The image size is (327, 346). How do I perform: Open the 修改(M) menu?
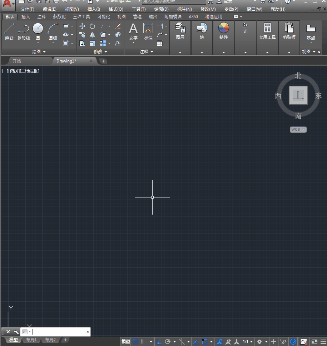pos(208,9)
